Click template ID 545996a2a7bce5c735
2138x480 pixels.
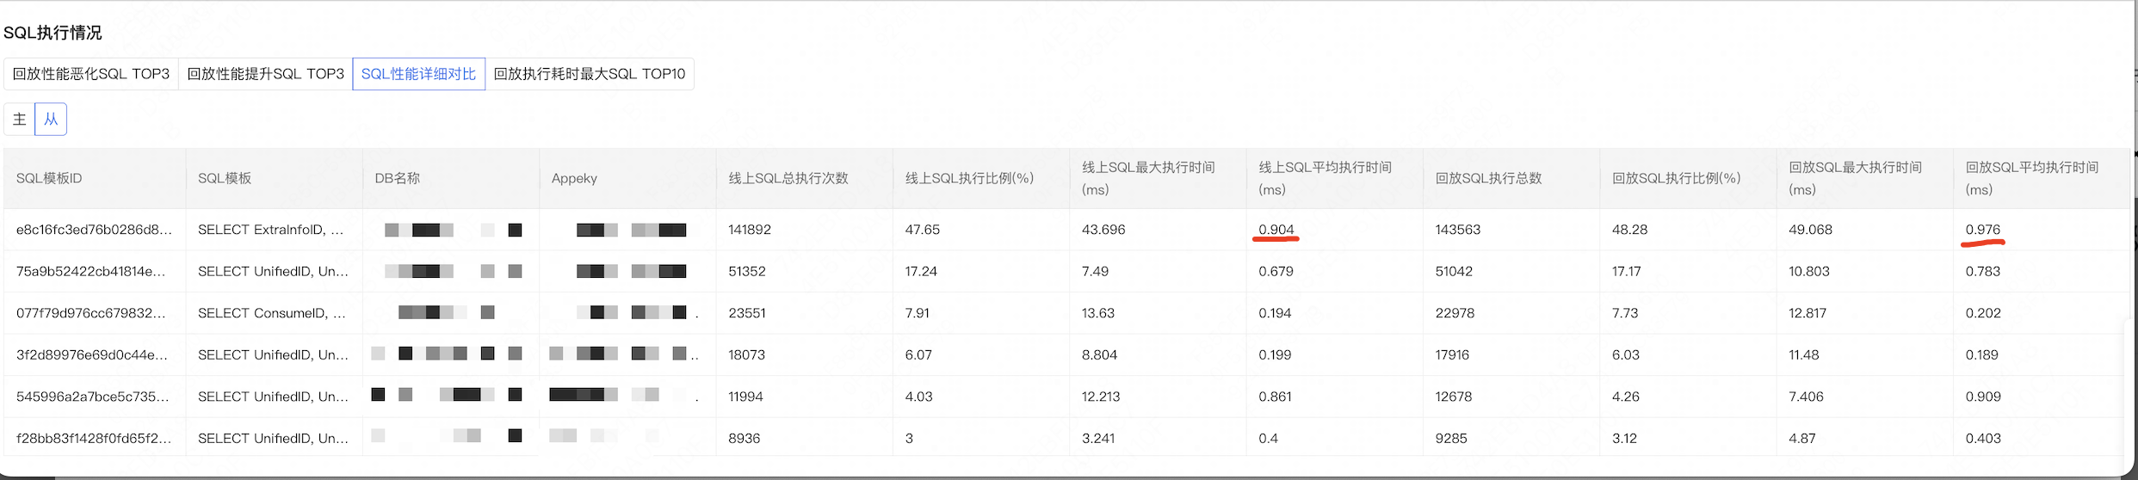(92, 397)
